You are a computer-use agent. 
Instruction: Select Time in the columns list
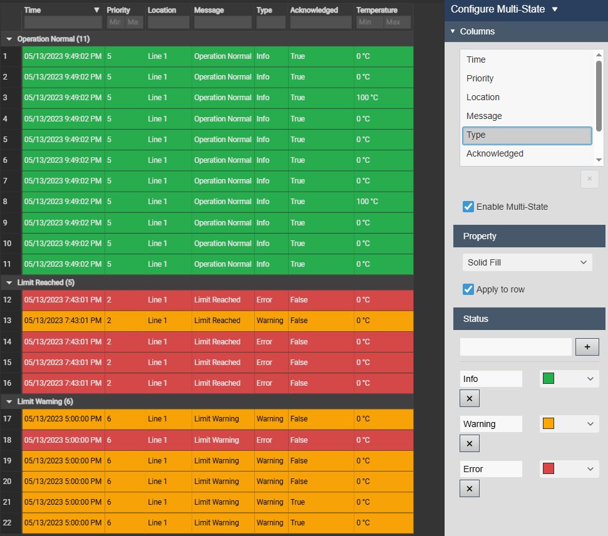[527, 59]
